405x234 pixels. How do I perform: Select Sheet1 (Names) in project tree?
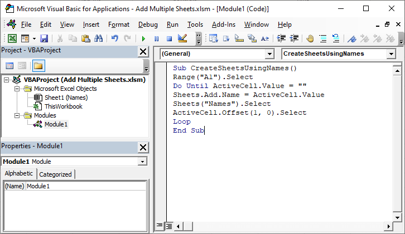pyautogui.click(x=66, y=97)
